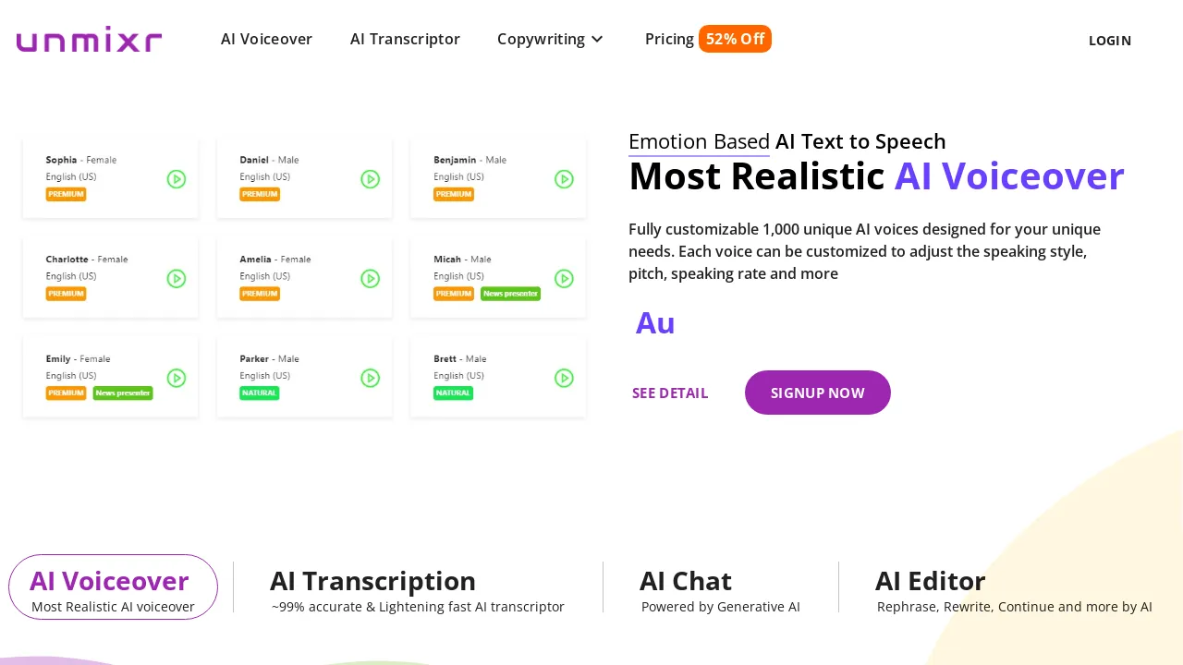Open AI Voiceover from the navigation bar
This screenshot has height=665, width=1183.
[266, 39]
